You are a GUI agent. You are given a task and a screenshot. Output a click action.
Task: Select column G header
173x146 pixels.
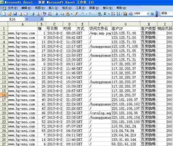tap(125, 24)
